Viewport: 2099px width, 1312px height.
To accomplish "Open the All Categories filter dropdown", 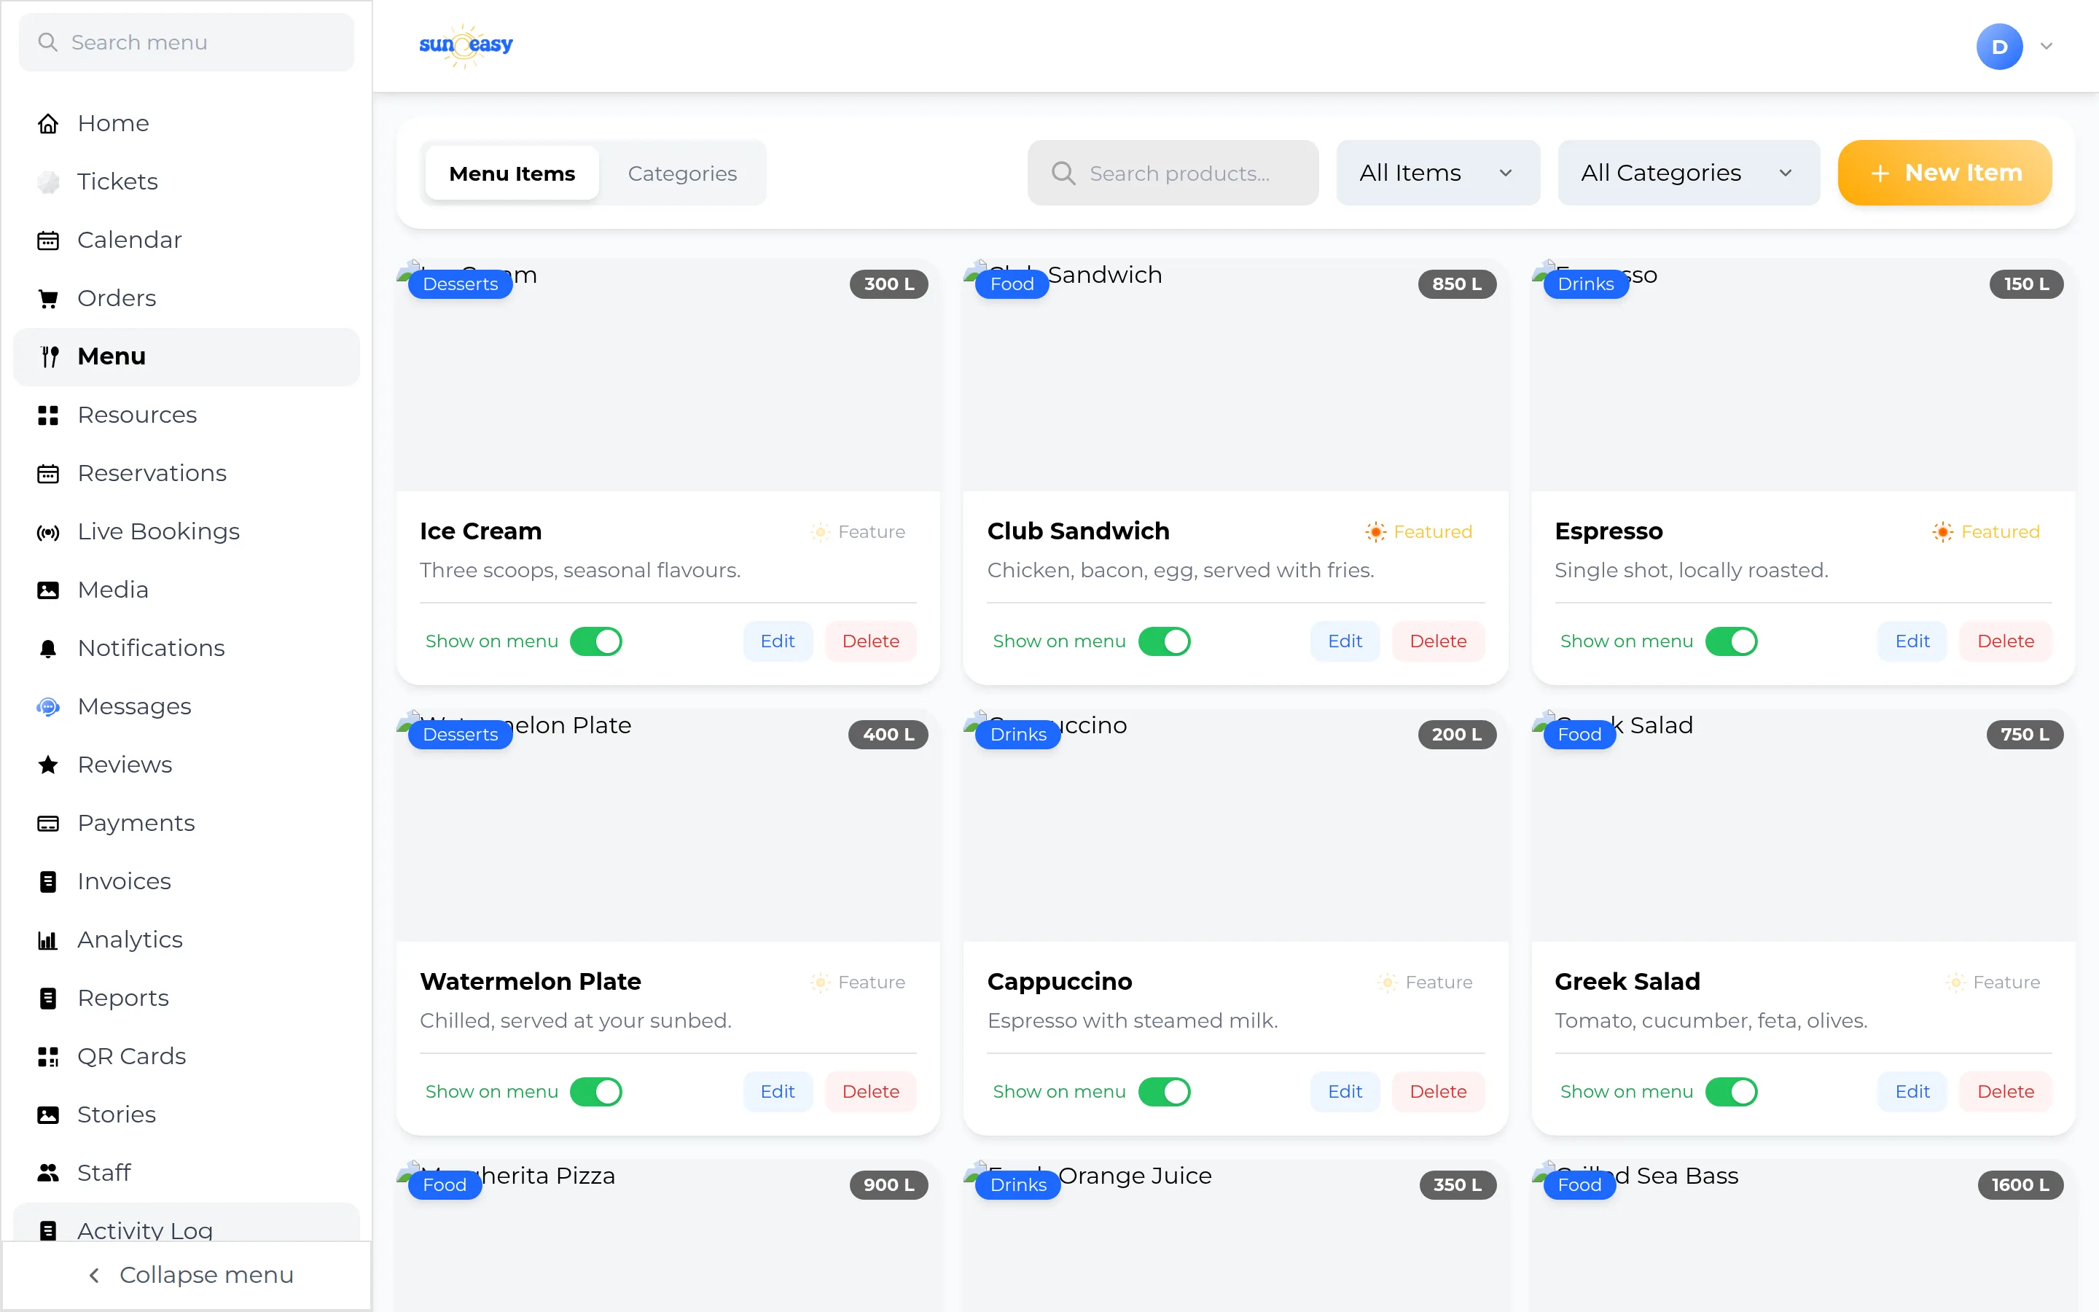I will [x=1688, y=173].
